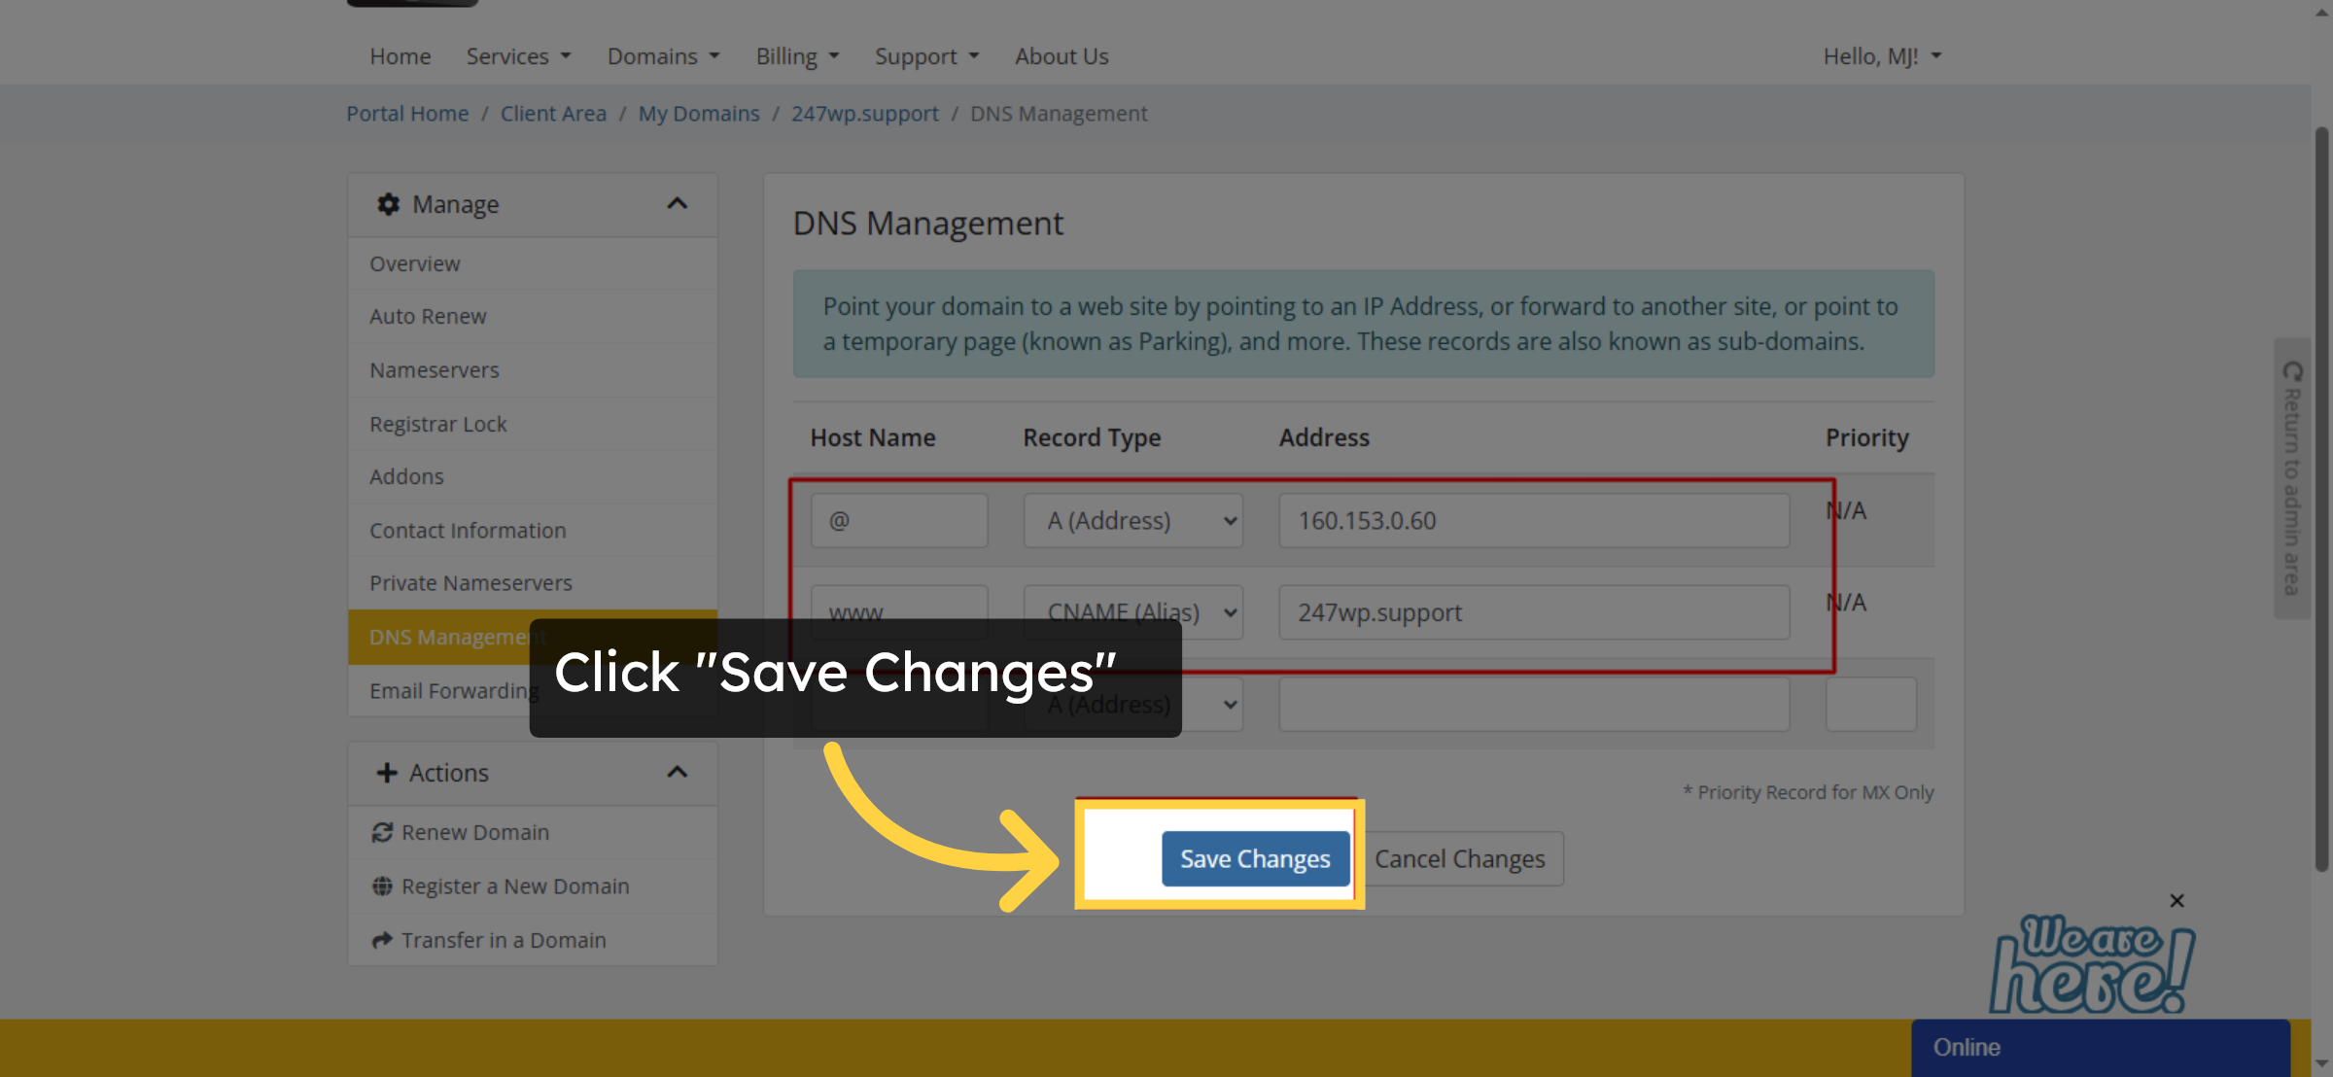Click the Save Changes button

[1254, 858]
